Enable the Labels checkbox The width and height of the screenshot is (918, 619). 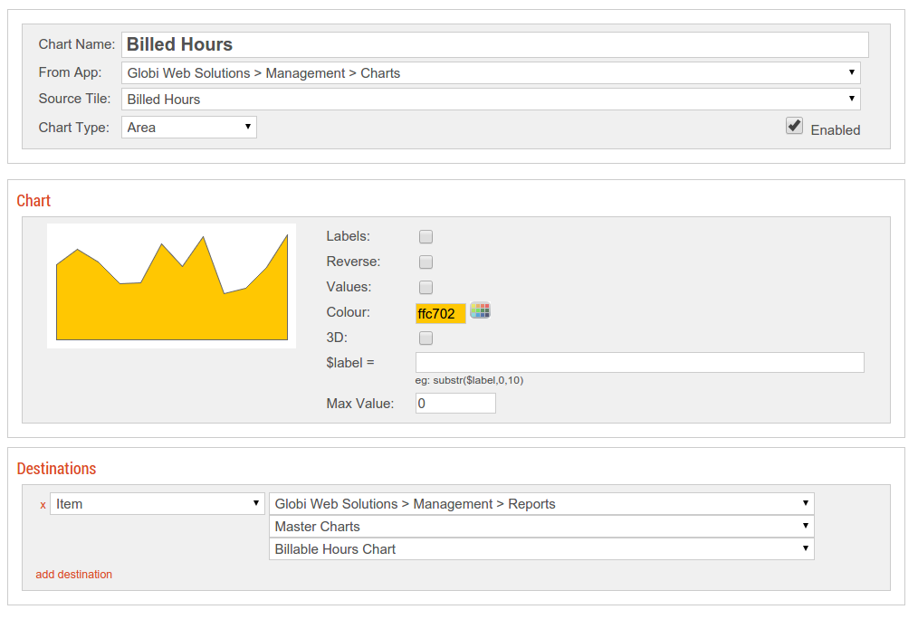(426, 236)
